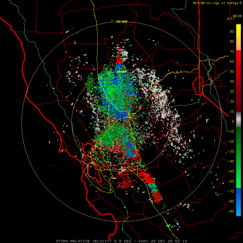Click the 80 value on the velocity scale
Screen dimensions: 243x243
click(x=232, y=41)
